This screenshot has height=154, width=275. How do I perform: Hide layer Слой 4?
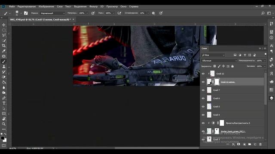203,115
